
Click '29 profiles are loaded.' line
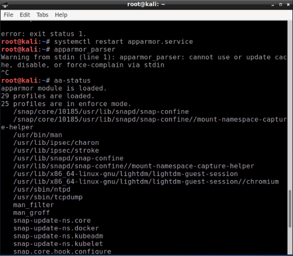[x=48, y=96]
